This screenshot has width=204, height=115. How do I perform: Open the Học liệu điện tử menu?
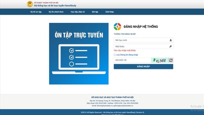coord(78,12)
